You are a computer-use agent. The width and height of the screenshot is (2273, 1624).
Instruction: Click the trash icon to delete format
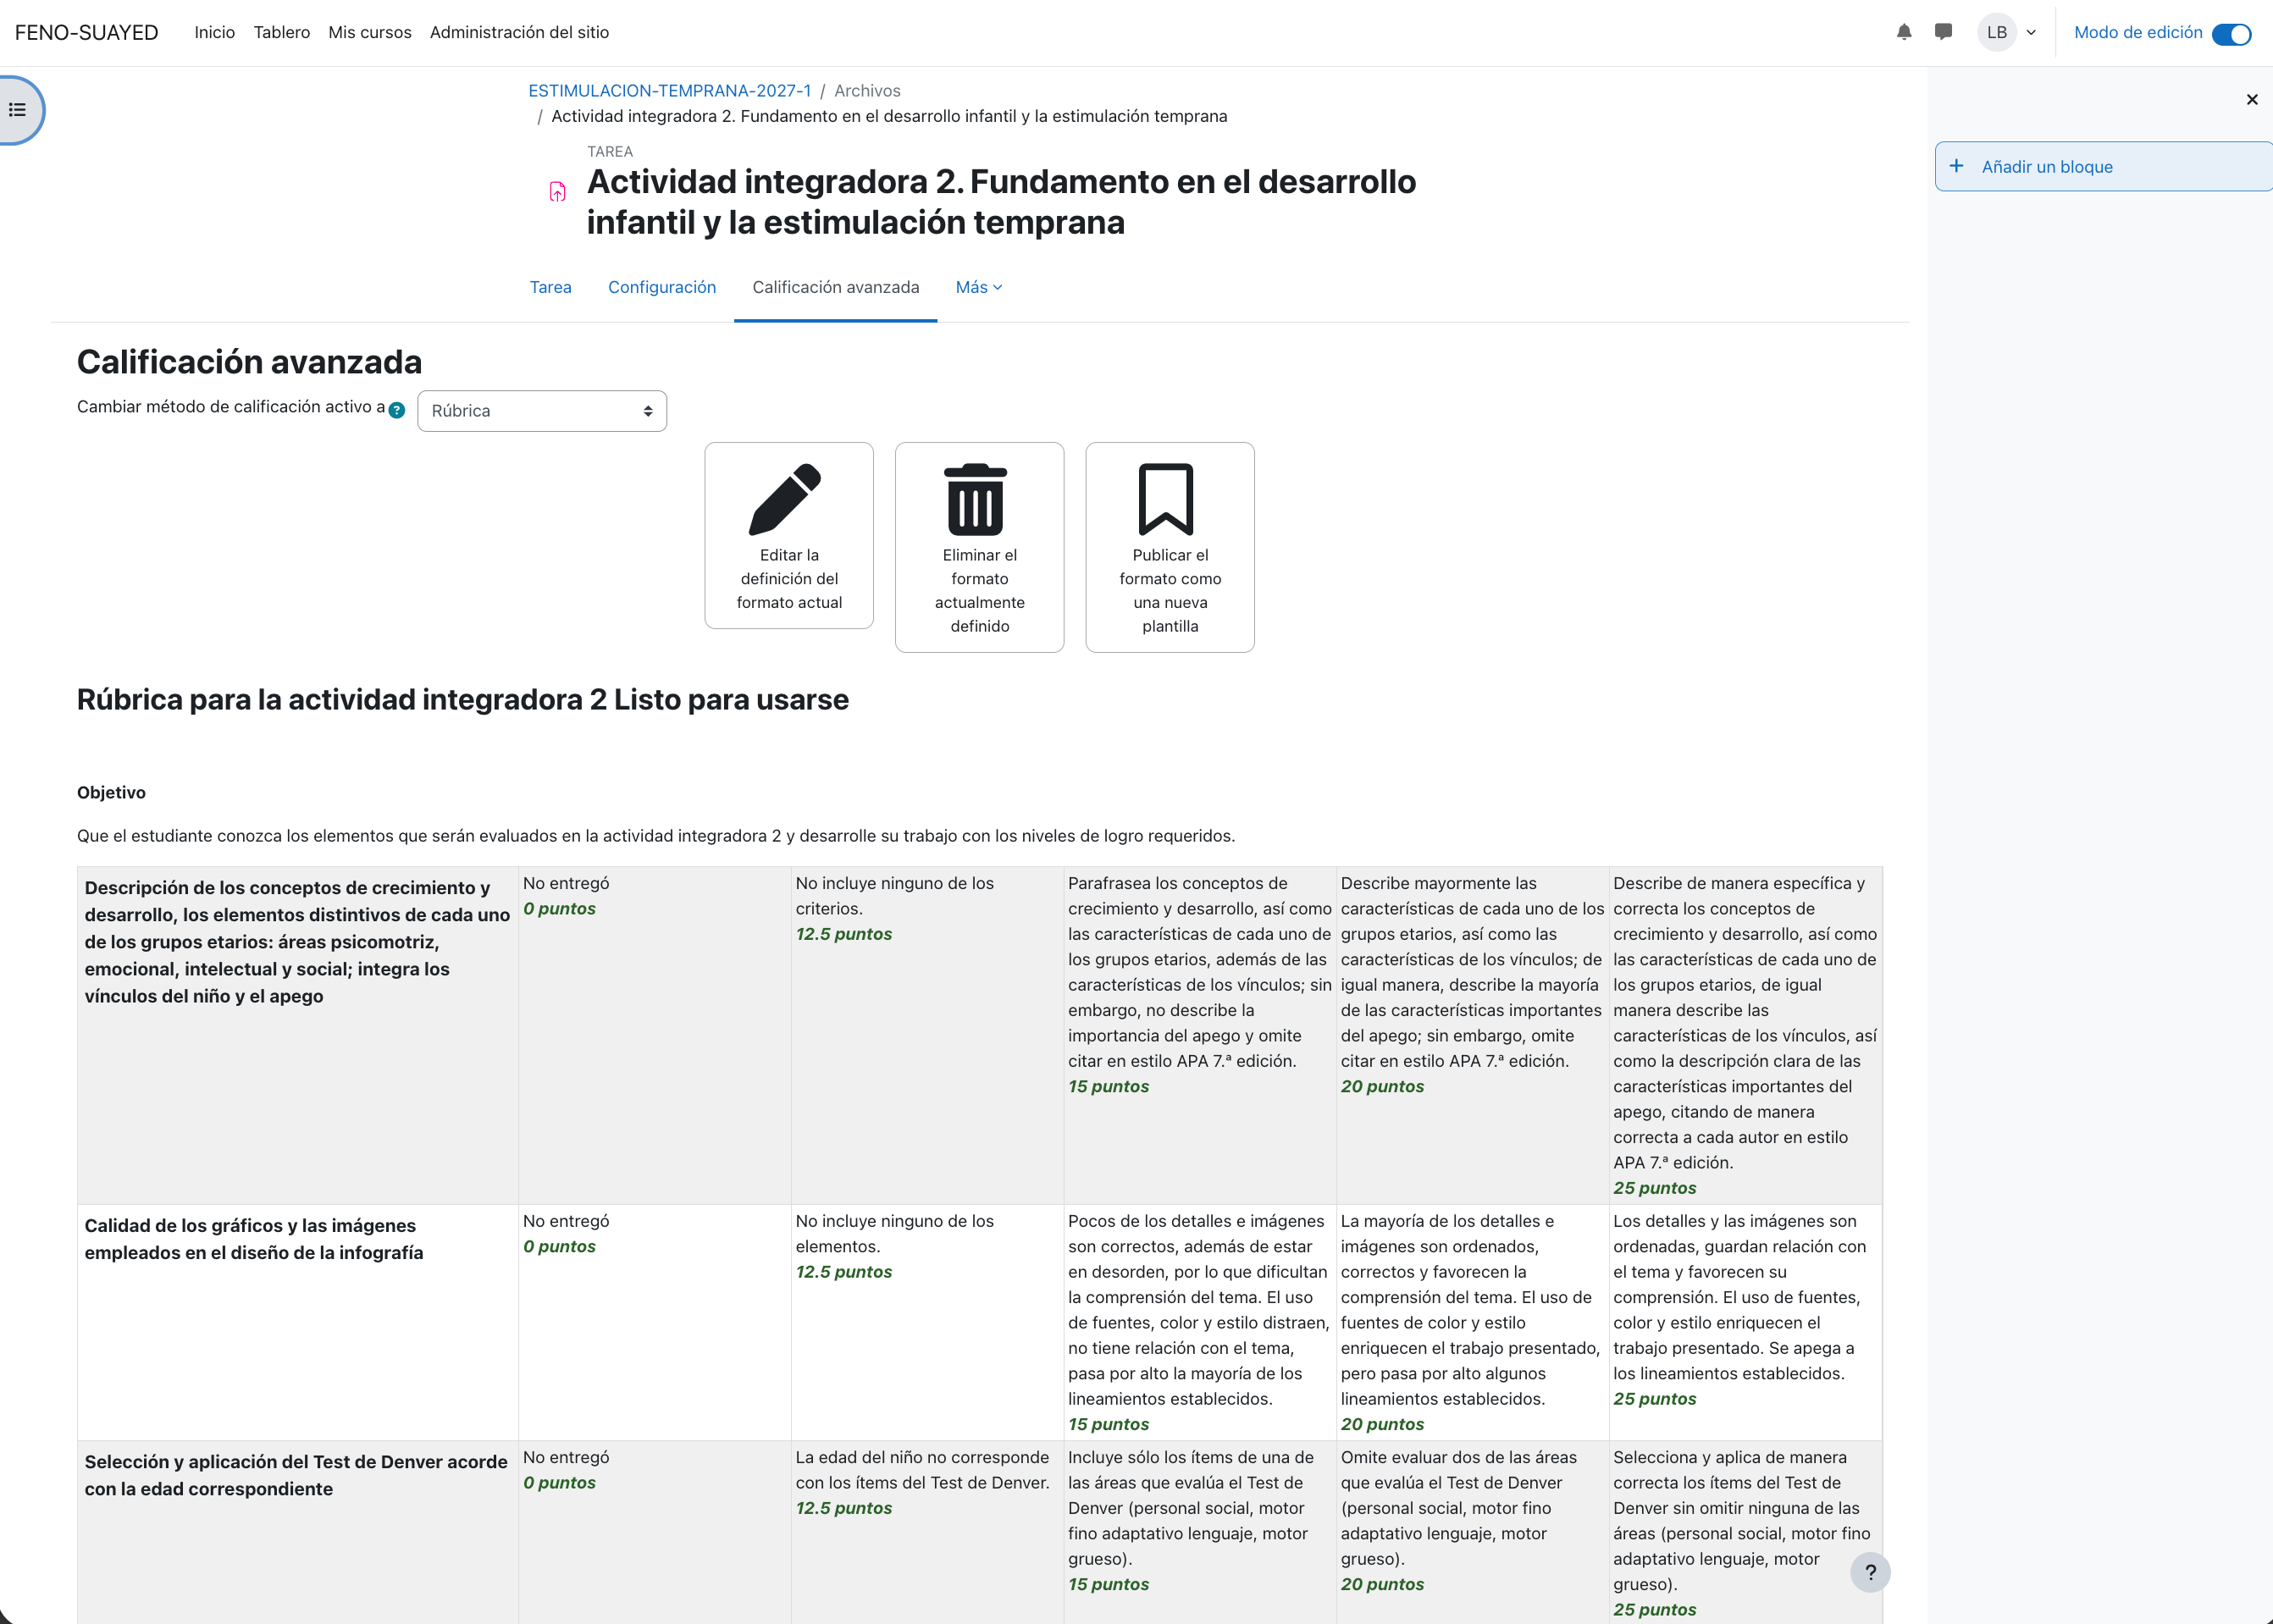click(976, 499)
